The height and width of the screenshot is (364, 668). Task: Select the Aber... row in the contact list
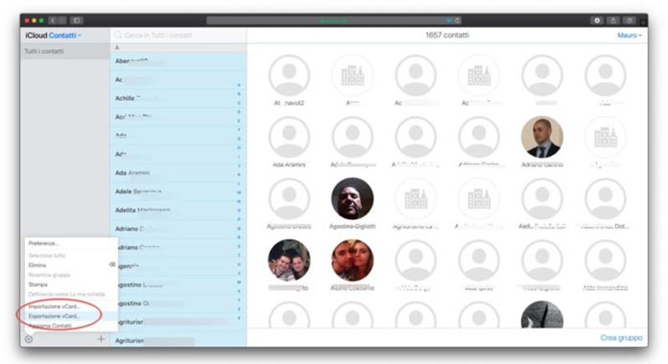pyautogui.click(x=178, y=61)
